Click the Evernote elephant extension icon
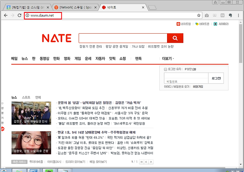This screenshot has height=172, width=244. [230, 15]
